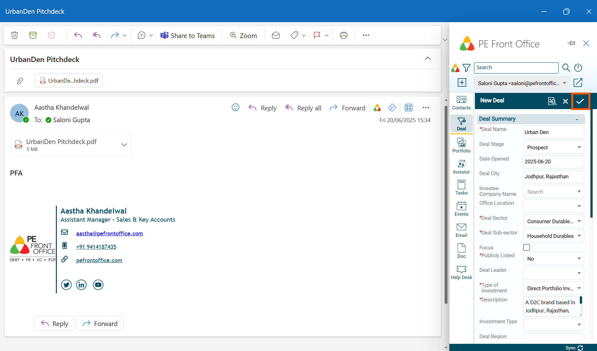Open the Help Desk panel icon
This screenshot has width=597, height=351.
coord(461,272)
